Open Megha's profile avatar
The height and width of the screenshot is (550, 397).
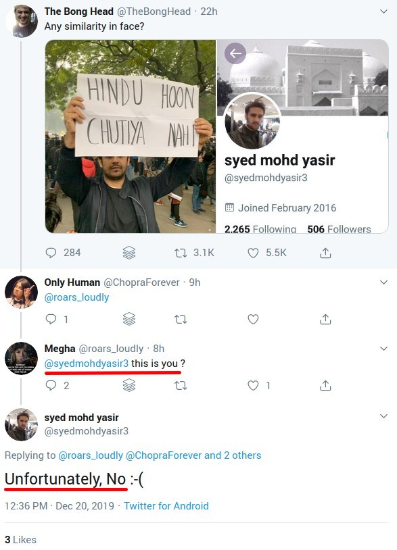(x=21, y=358)
